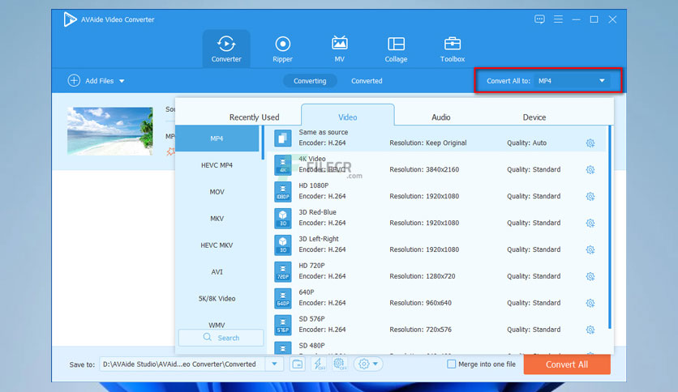Open the MV module
Viewport: 678px width, 392px height.
pos(340,49)
